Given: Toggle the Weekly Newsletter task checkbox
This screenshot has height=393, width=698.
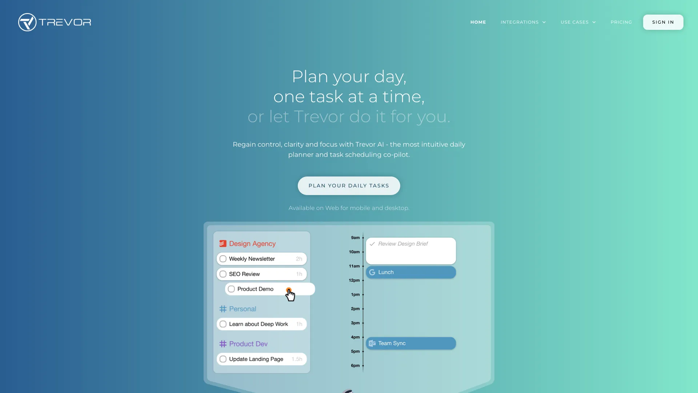Looking at the screenshot, I should coord(223,259).
